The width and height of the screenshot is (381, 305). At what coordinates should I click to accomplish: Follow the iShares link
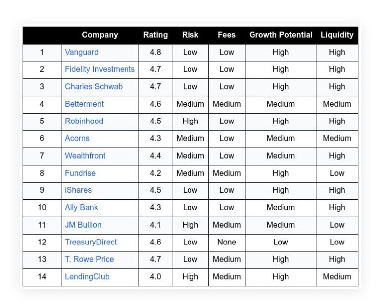(x=78, y=190)
